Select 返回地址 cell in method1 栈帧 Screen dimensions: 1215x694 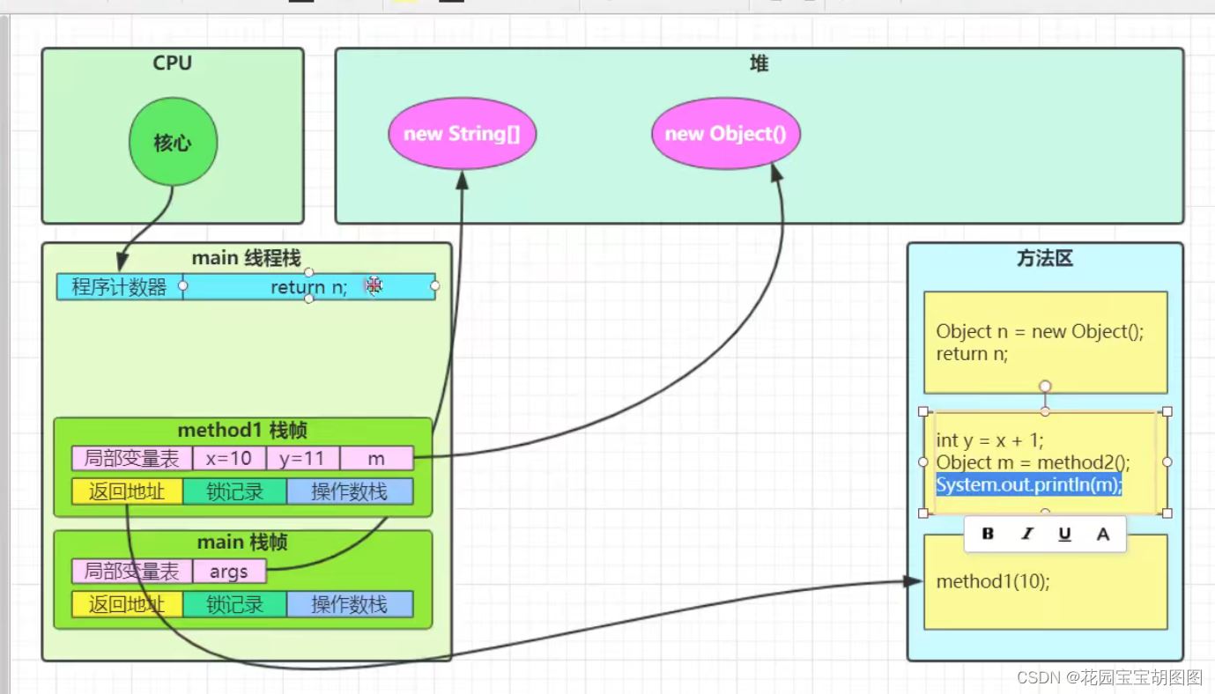coord(127,491)
